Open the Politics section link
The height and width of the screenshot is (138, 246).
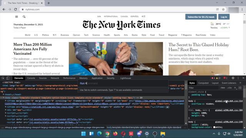pyautogui.click(x=45, y=35)
